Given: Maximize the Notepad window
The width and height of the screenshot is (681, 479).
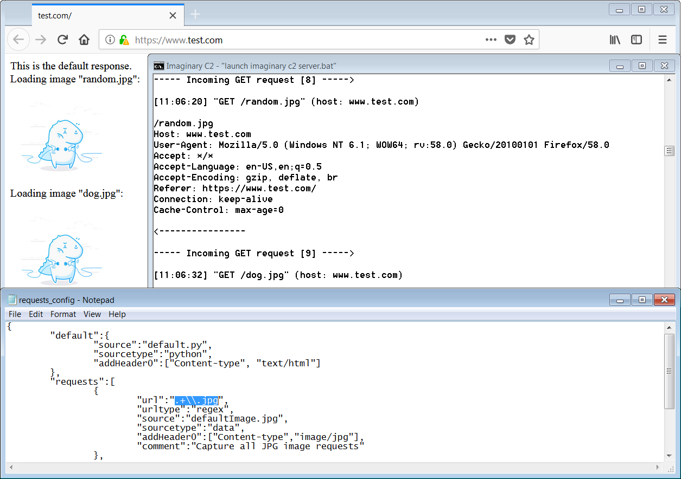Looking at the screenshot, I should point(642,300).
